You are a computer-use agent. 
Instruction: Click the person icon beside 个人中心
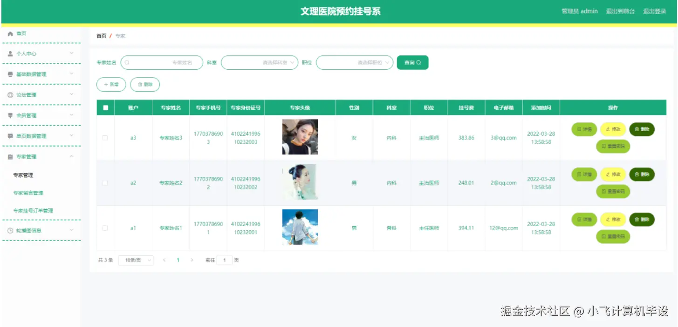pyautogui.click(x=10, y=53)
